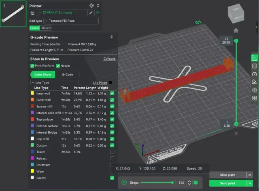Decrease steps value with down arrow

coord(189,184)
